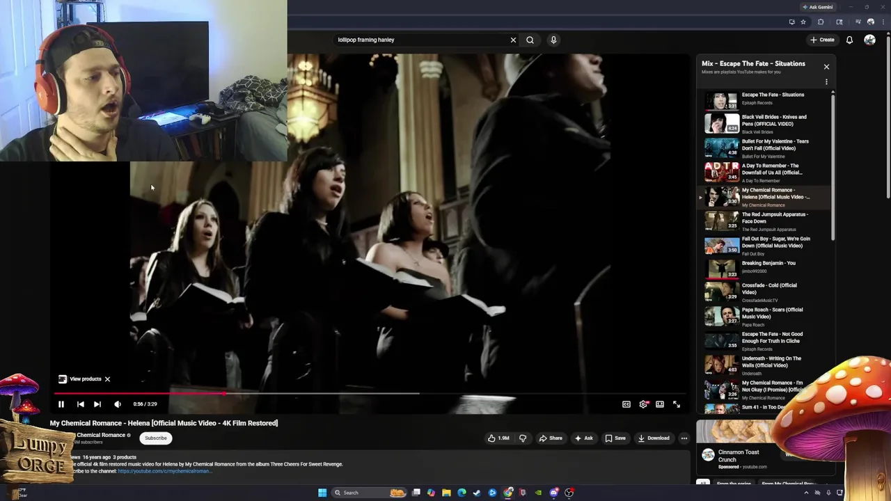Close the View products overlay
891x501 pixels.
(107, 379)
